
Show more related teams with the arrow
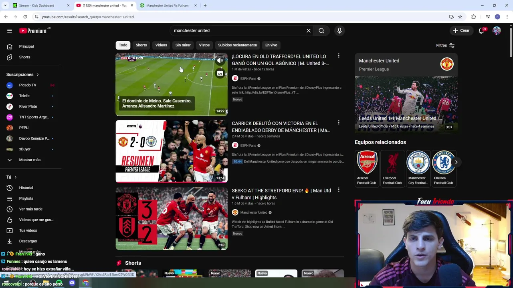pos(456,162)
